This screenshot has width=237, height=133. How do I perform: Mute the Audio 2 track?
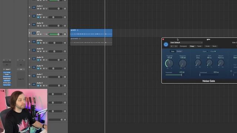(38, 9)
